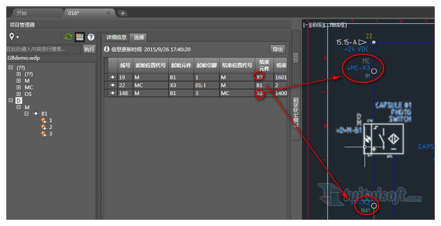441x226 pixels.
Task: Click the project search input field
Action: [x=43, y=49]
